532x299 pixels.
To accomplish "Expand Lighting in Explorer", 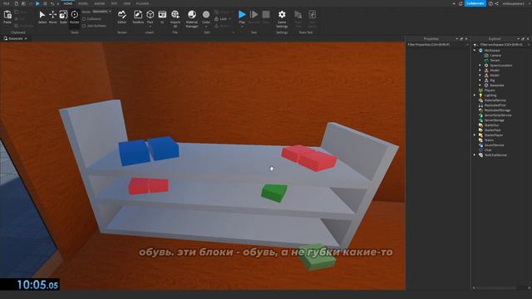I will pyautogui.click(x=475, y=96).
